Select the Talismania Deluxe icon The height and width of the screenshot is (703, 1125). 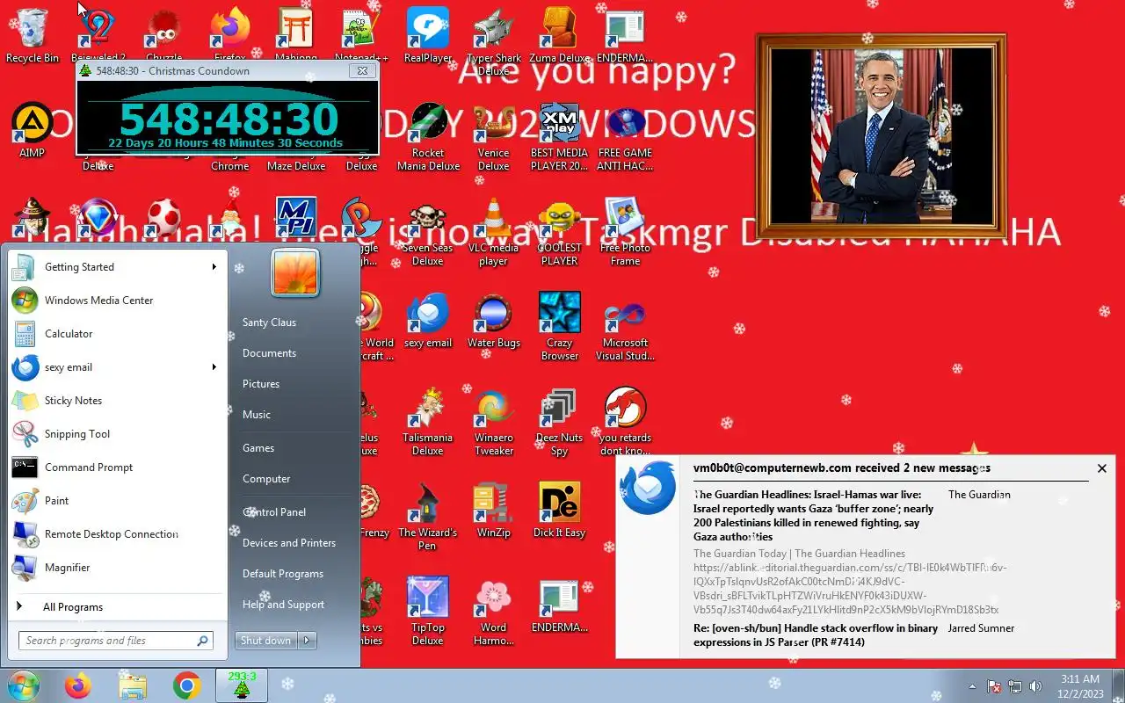pos(428,421)
